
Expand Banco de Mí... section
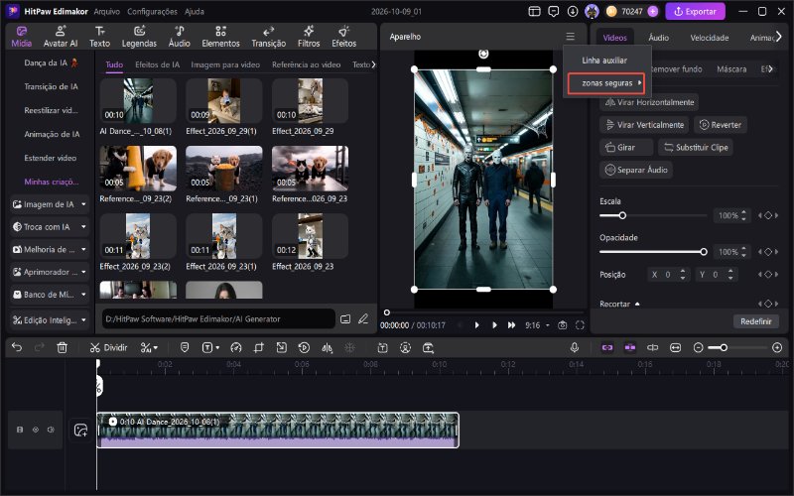[49, 295]
